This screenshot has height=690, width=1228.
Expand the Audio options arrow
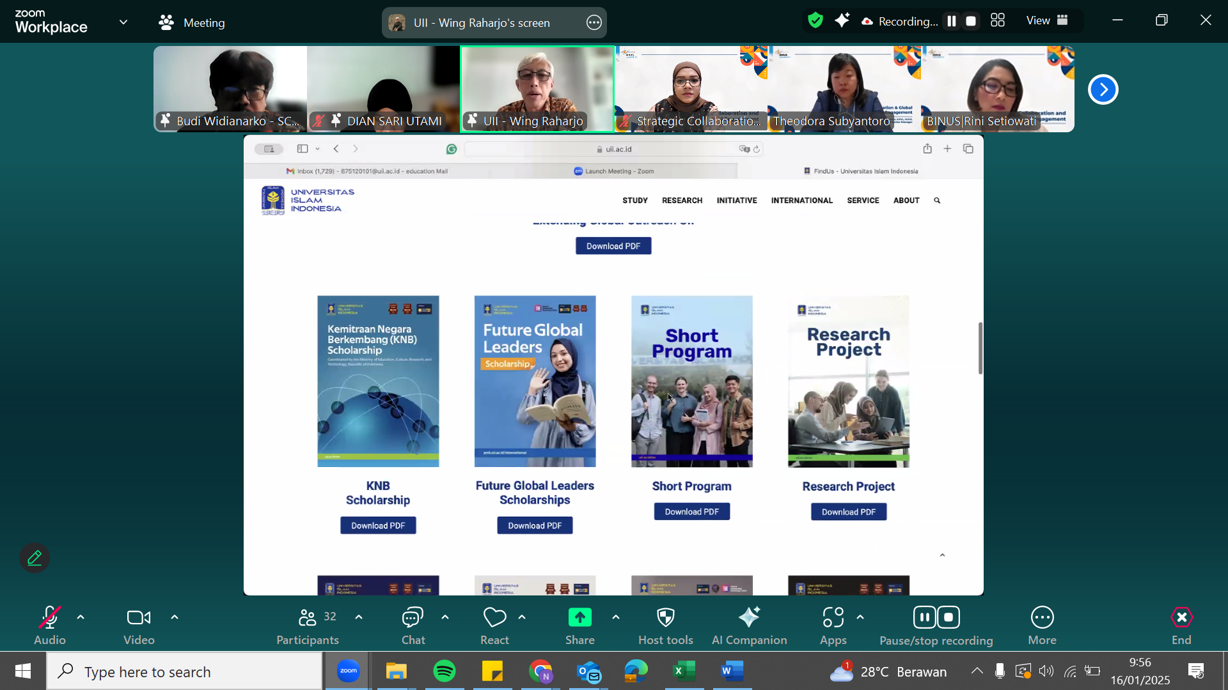pyautogui.click(x=81, y=617)
